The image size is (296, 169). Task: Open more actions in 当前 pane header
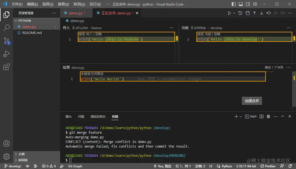coord(289,28)
